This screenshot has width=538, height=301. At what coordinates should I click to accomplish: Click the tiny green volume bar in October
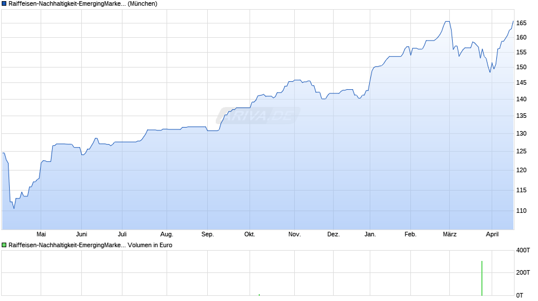click(x=259, y=295)
